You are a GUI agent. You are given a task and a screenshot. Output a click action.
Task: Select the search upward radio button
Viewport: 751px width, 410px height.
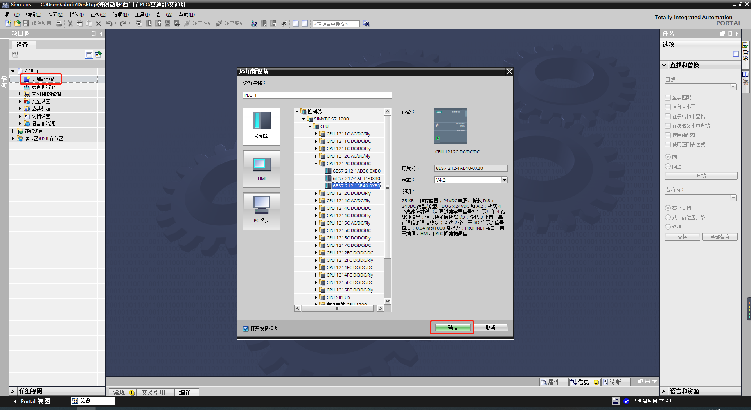(x=668, y=166)
